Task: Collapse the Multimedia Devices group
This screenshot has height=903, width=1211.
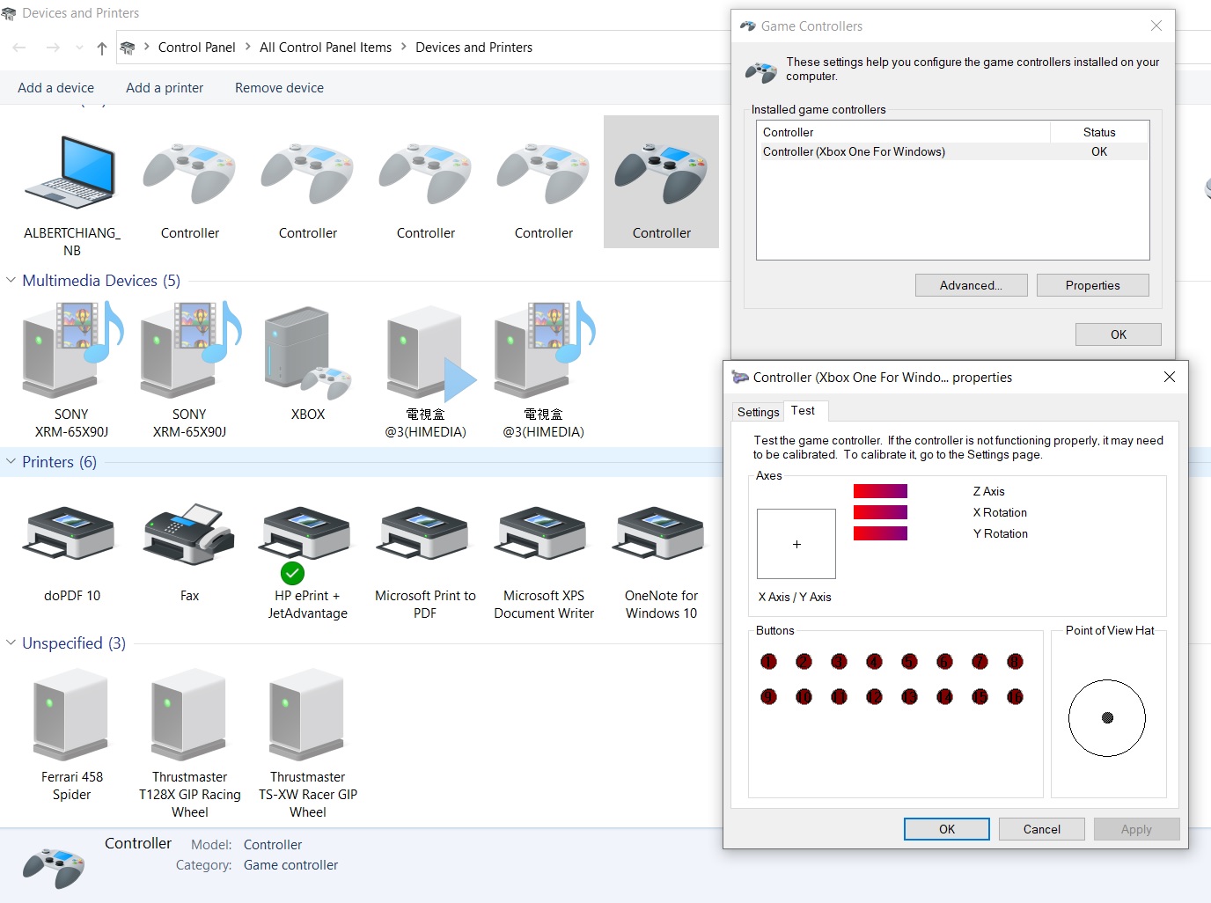Action: tap(11, 280)
